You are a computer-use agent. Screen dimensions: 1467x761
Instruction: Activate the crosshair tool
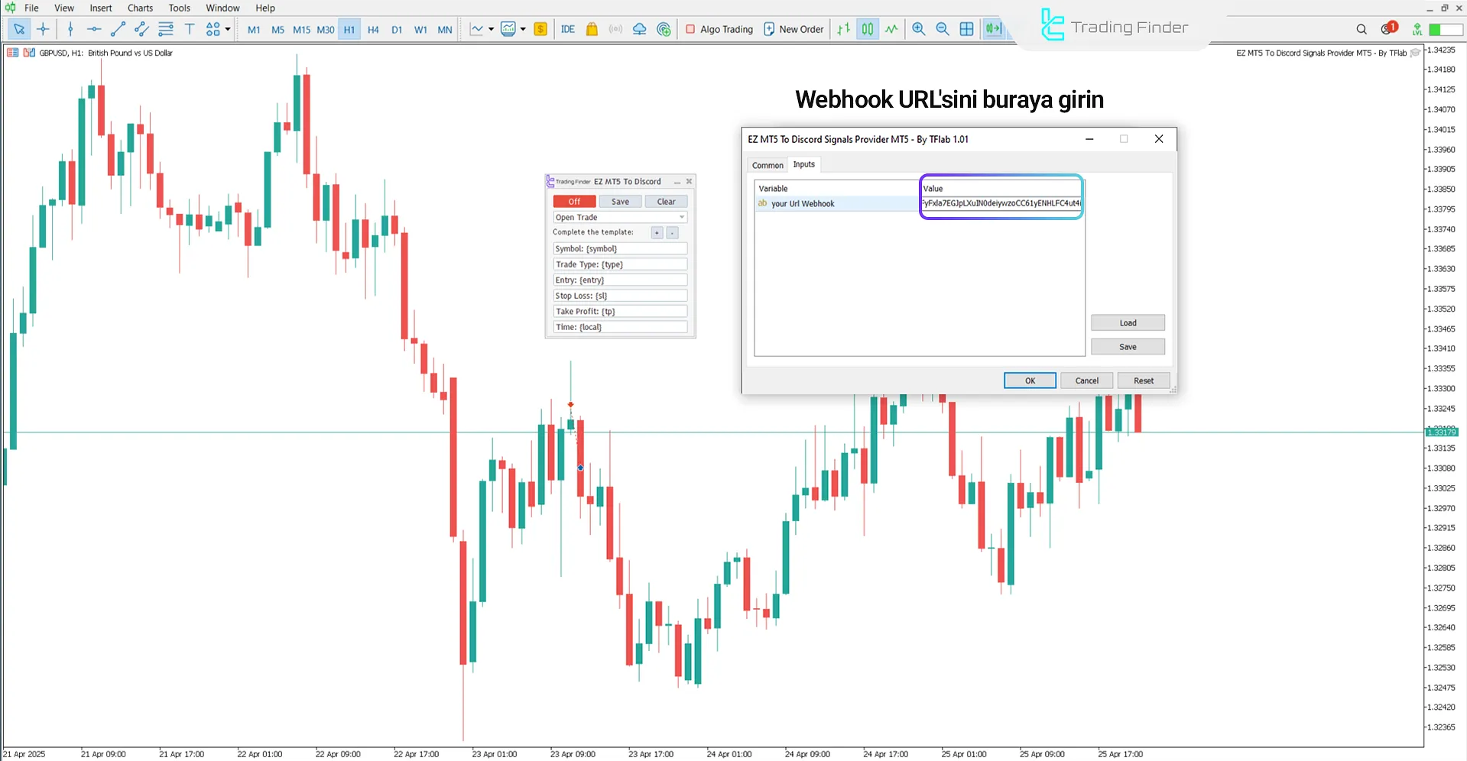click(x=43, y=29)
